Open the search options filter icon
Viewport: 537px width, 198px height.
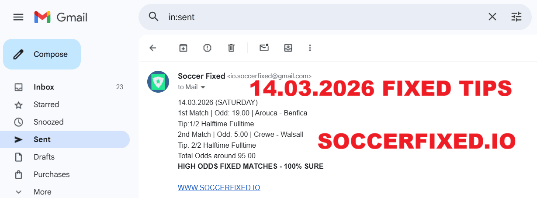pos(516,17)
